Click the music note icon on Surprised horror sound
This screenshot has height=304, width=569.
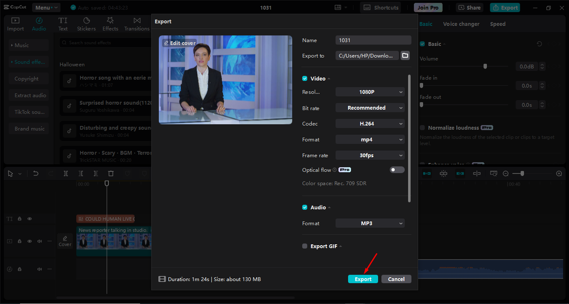click(x=69, y=106)
